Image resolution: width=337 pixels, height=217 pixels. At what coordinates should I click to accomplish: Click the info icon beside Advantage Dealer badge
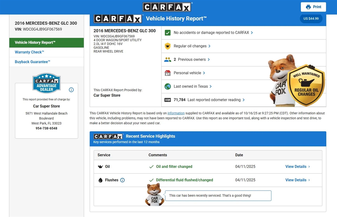coord(71,90)
